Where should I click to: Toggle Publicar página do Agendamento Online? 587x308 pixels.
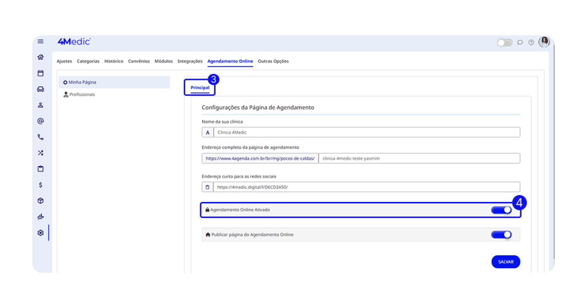coord(501,235)
